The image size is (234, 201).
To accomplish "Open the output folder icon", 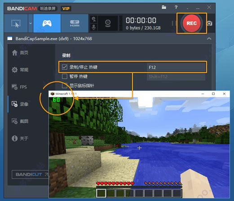I will tap(164, 7).
